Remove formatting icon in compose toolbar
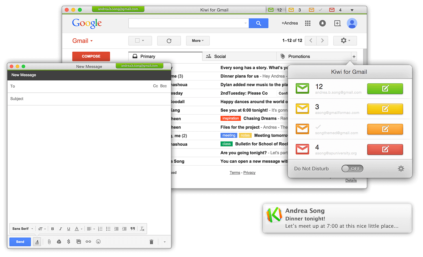This screenshot has height=257, width=423. coord(142,229)
